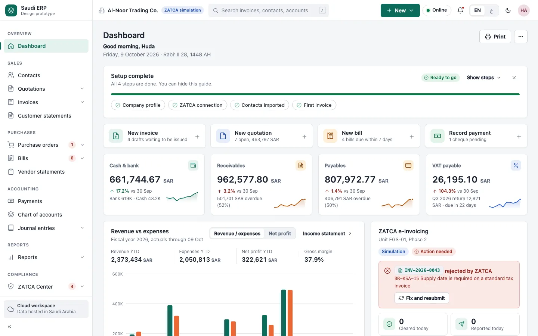538x336 pixels.
Task: Expand the Quotations sidebar submenu
Action: (82, 89)
